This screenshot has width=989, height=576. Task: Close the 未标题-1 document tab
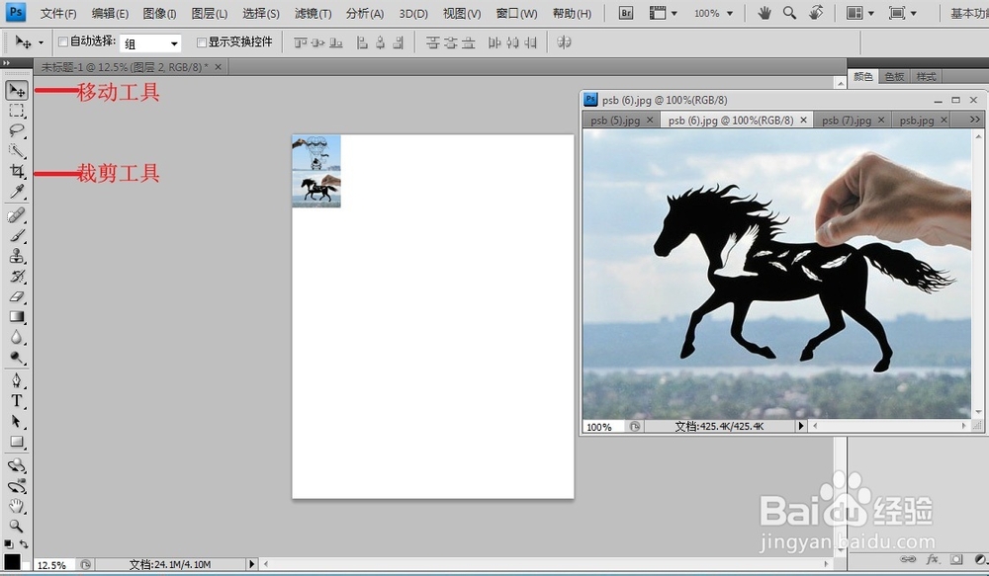pyautogui.click(x=218, y=67)
